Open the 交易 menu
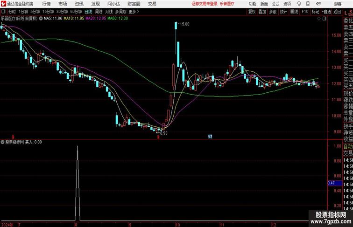Screen dimensions: 353x227 point(152,4)
